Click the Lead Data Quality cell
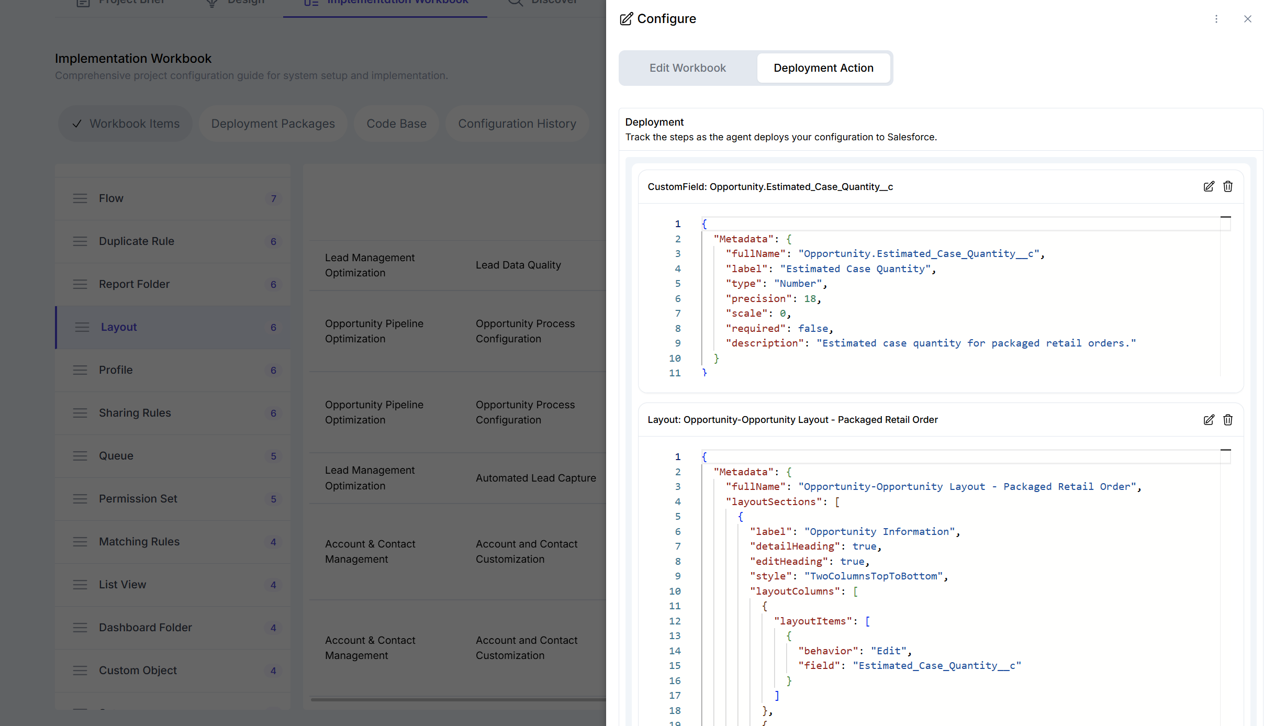 click(518, 265)
